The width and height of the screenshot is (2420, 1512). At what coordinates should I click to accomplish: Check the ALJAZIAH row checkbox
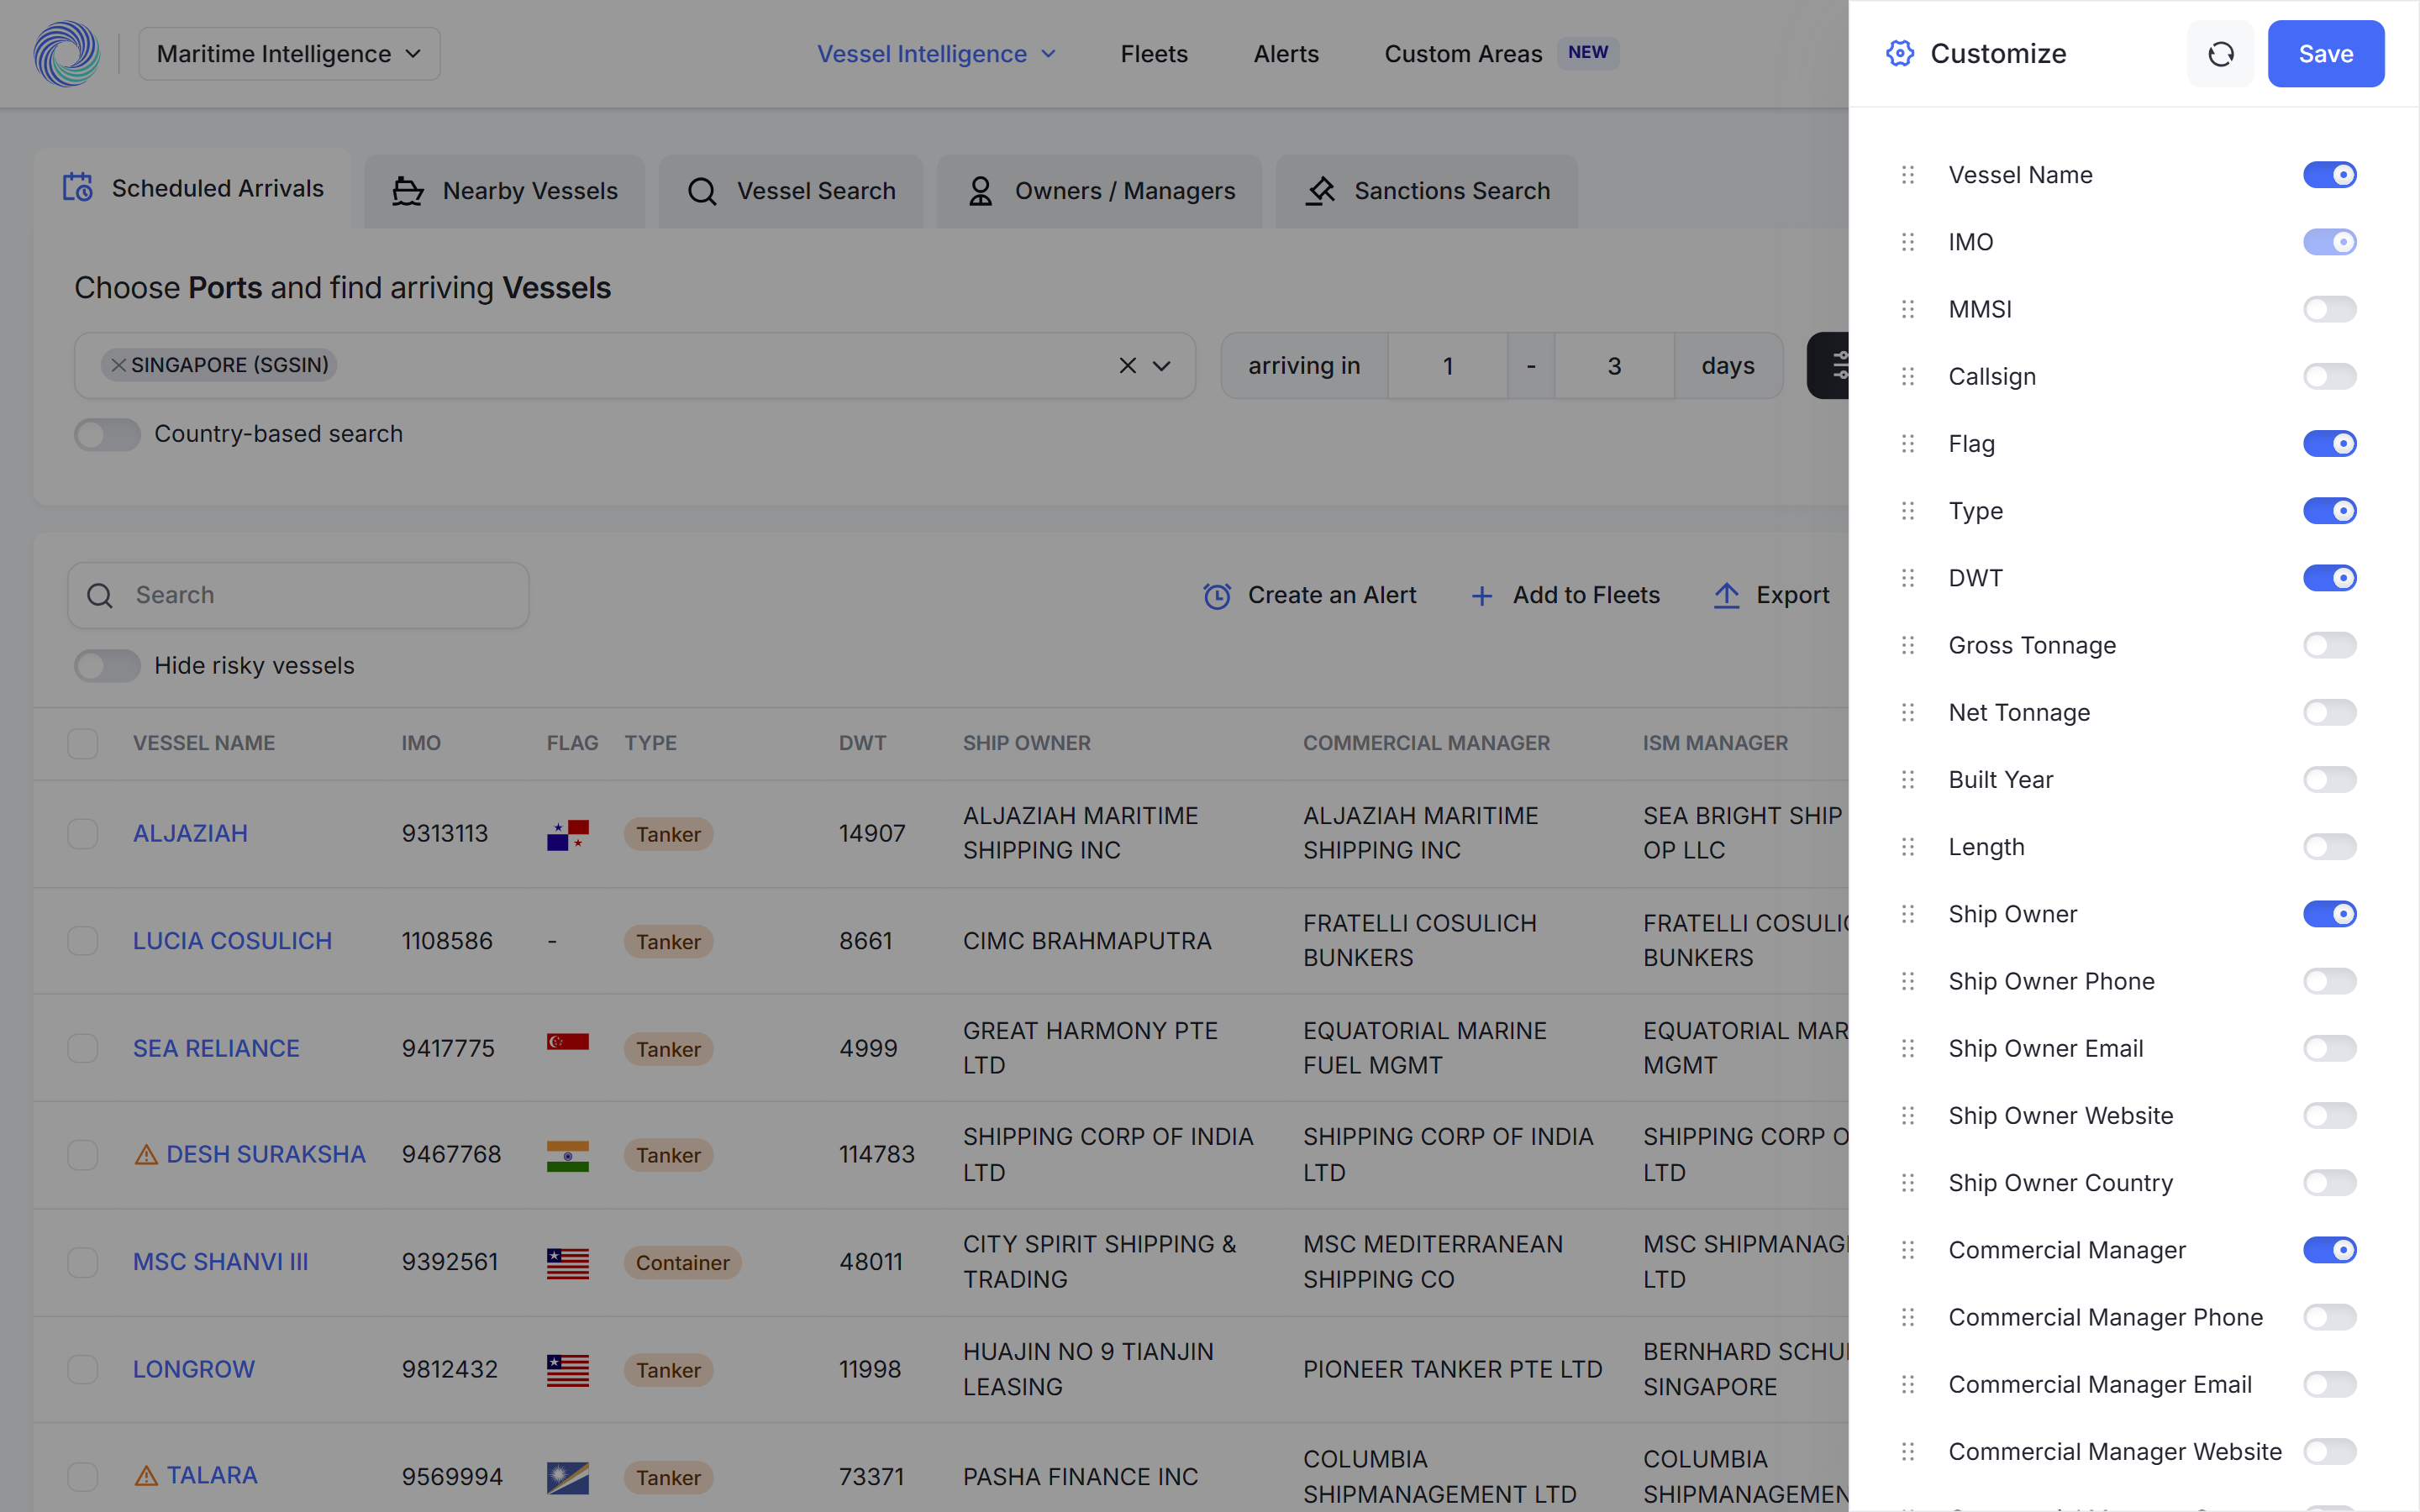[x=83, y=834]
